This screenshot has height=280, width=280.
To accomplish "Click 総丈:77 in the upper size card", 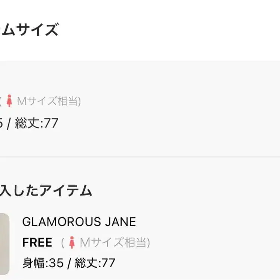I will pos(37,123).
